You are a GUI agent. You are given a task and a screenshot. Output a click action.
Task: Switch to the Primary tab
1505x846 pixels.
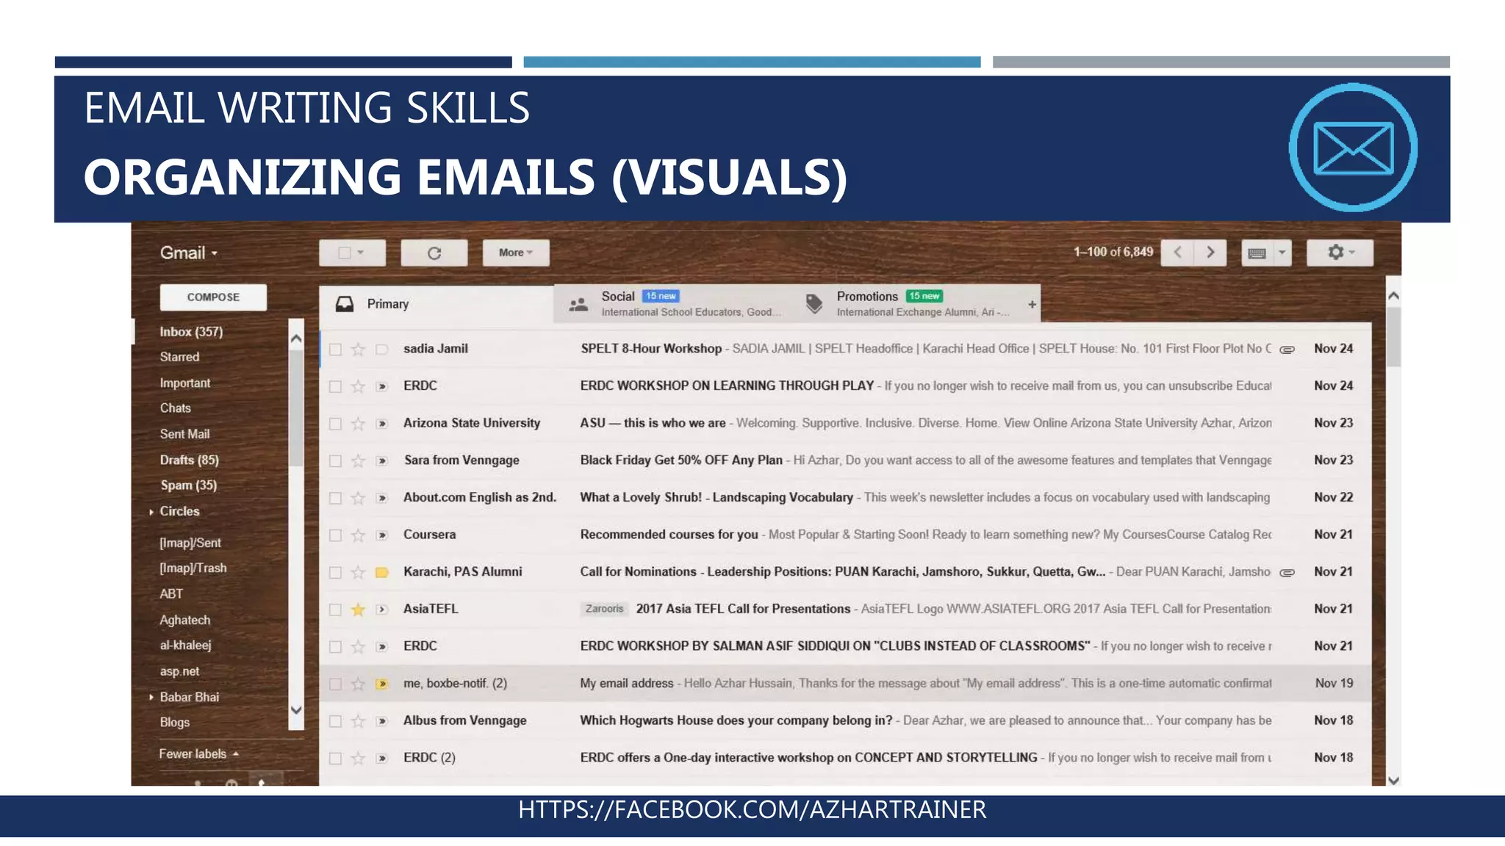437,304
